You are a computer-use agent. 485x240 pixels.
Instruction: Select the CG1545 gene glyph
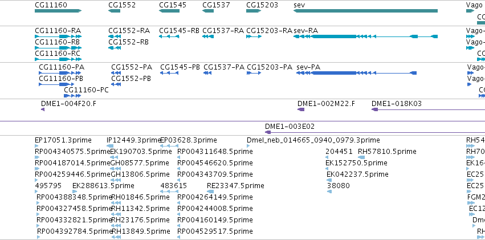click(169, 11)
